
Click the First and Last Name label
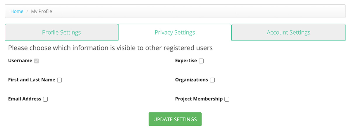(x=32, y=80)
